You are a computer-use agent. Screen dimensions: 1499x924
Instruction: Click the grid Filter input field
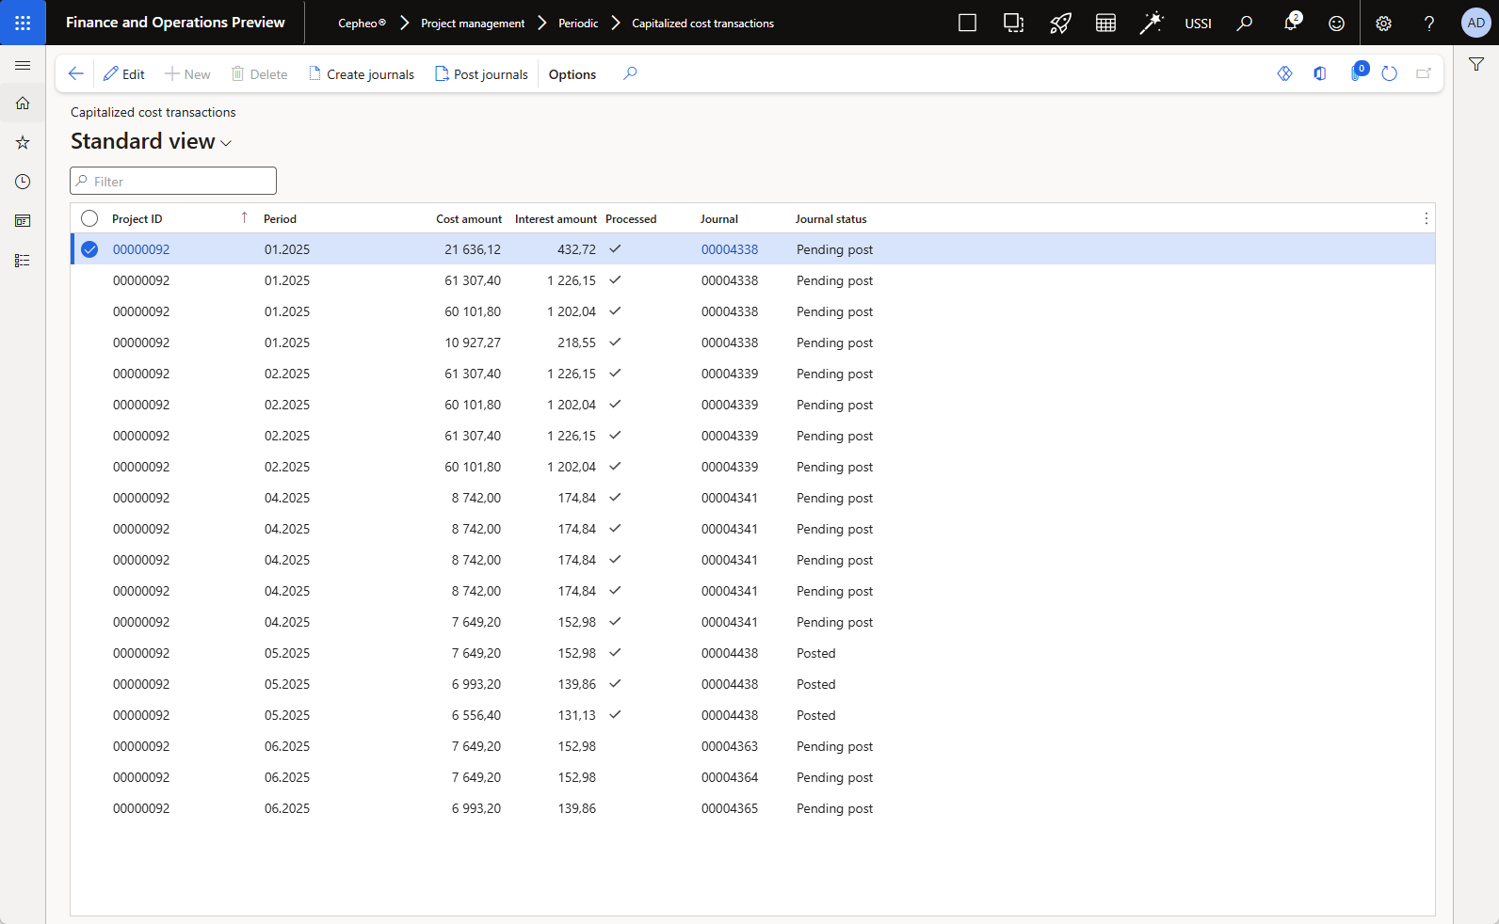click(174, 181)
